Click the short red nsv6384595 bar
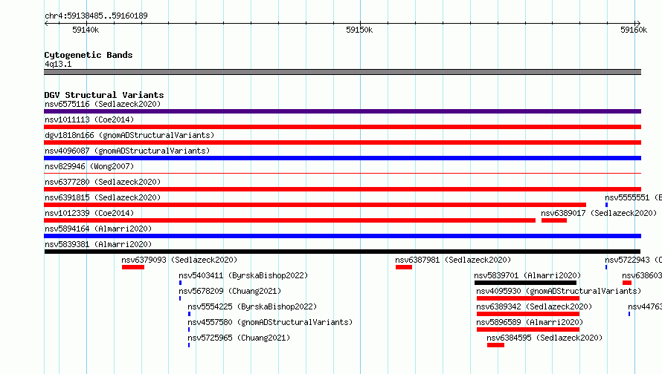662x374 pixels. 495,345
